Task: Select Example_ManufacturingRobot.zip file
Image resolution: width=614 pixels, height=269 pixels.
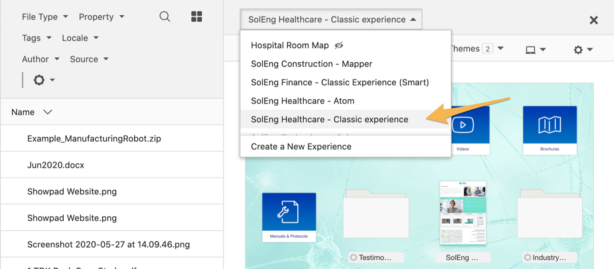Action: click(112, 139)
